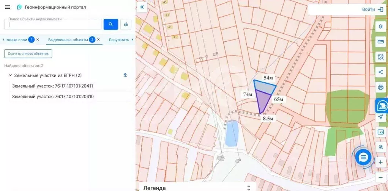Click the Найдено объектов: 2 text
Image resolution: width=388 pixels, height=191 pixels.
pyautogui.click(x=24, y=66)
